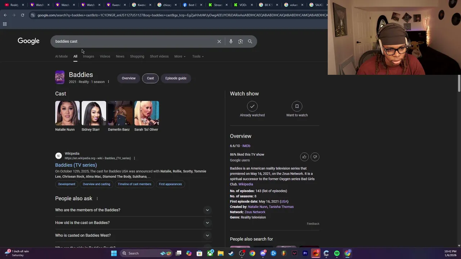
Task: Open the Tools dropdown
Action: pyautogui.click(x=198, y=56)
